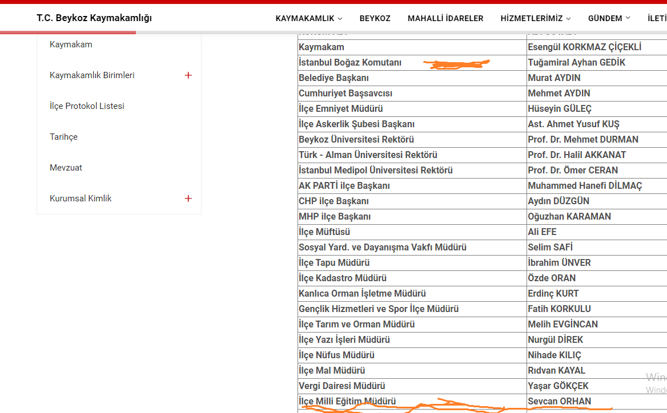Click the name Tuğamiral Ayhan GEDİK
The height and width of the screenshot is (413, 667).
coord(576,62)
